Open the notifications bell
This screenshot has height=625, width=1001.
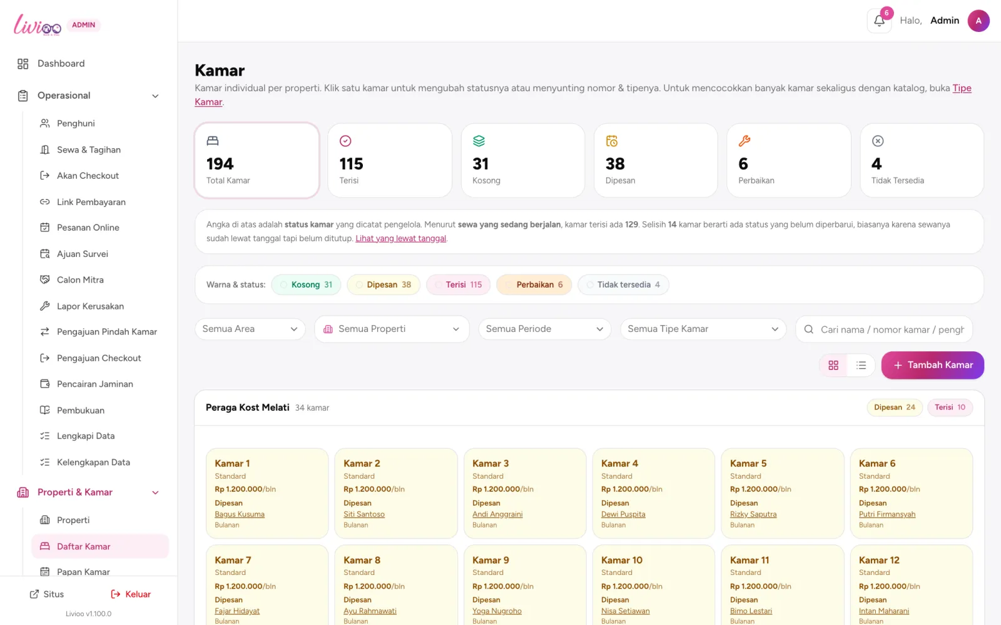click(879, 21)
